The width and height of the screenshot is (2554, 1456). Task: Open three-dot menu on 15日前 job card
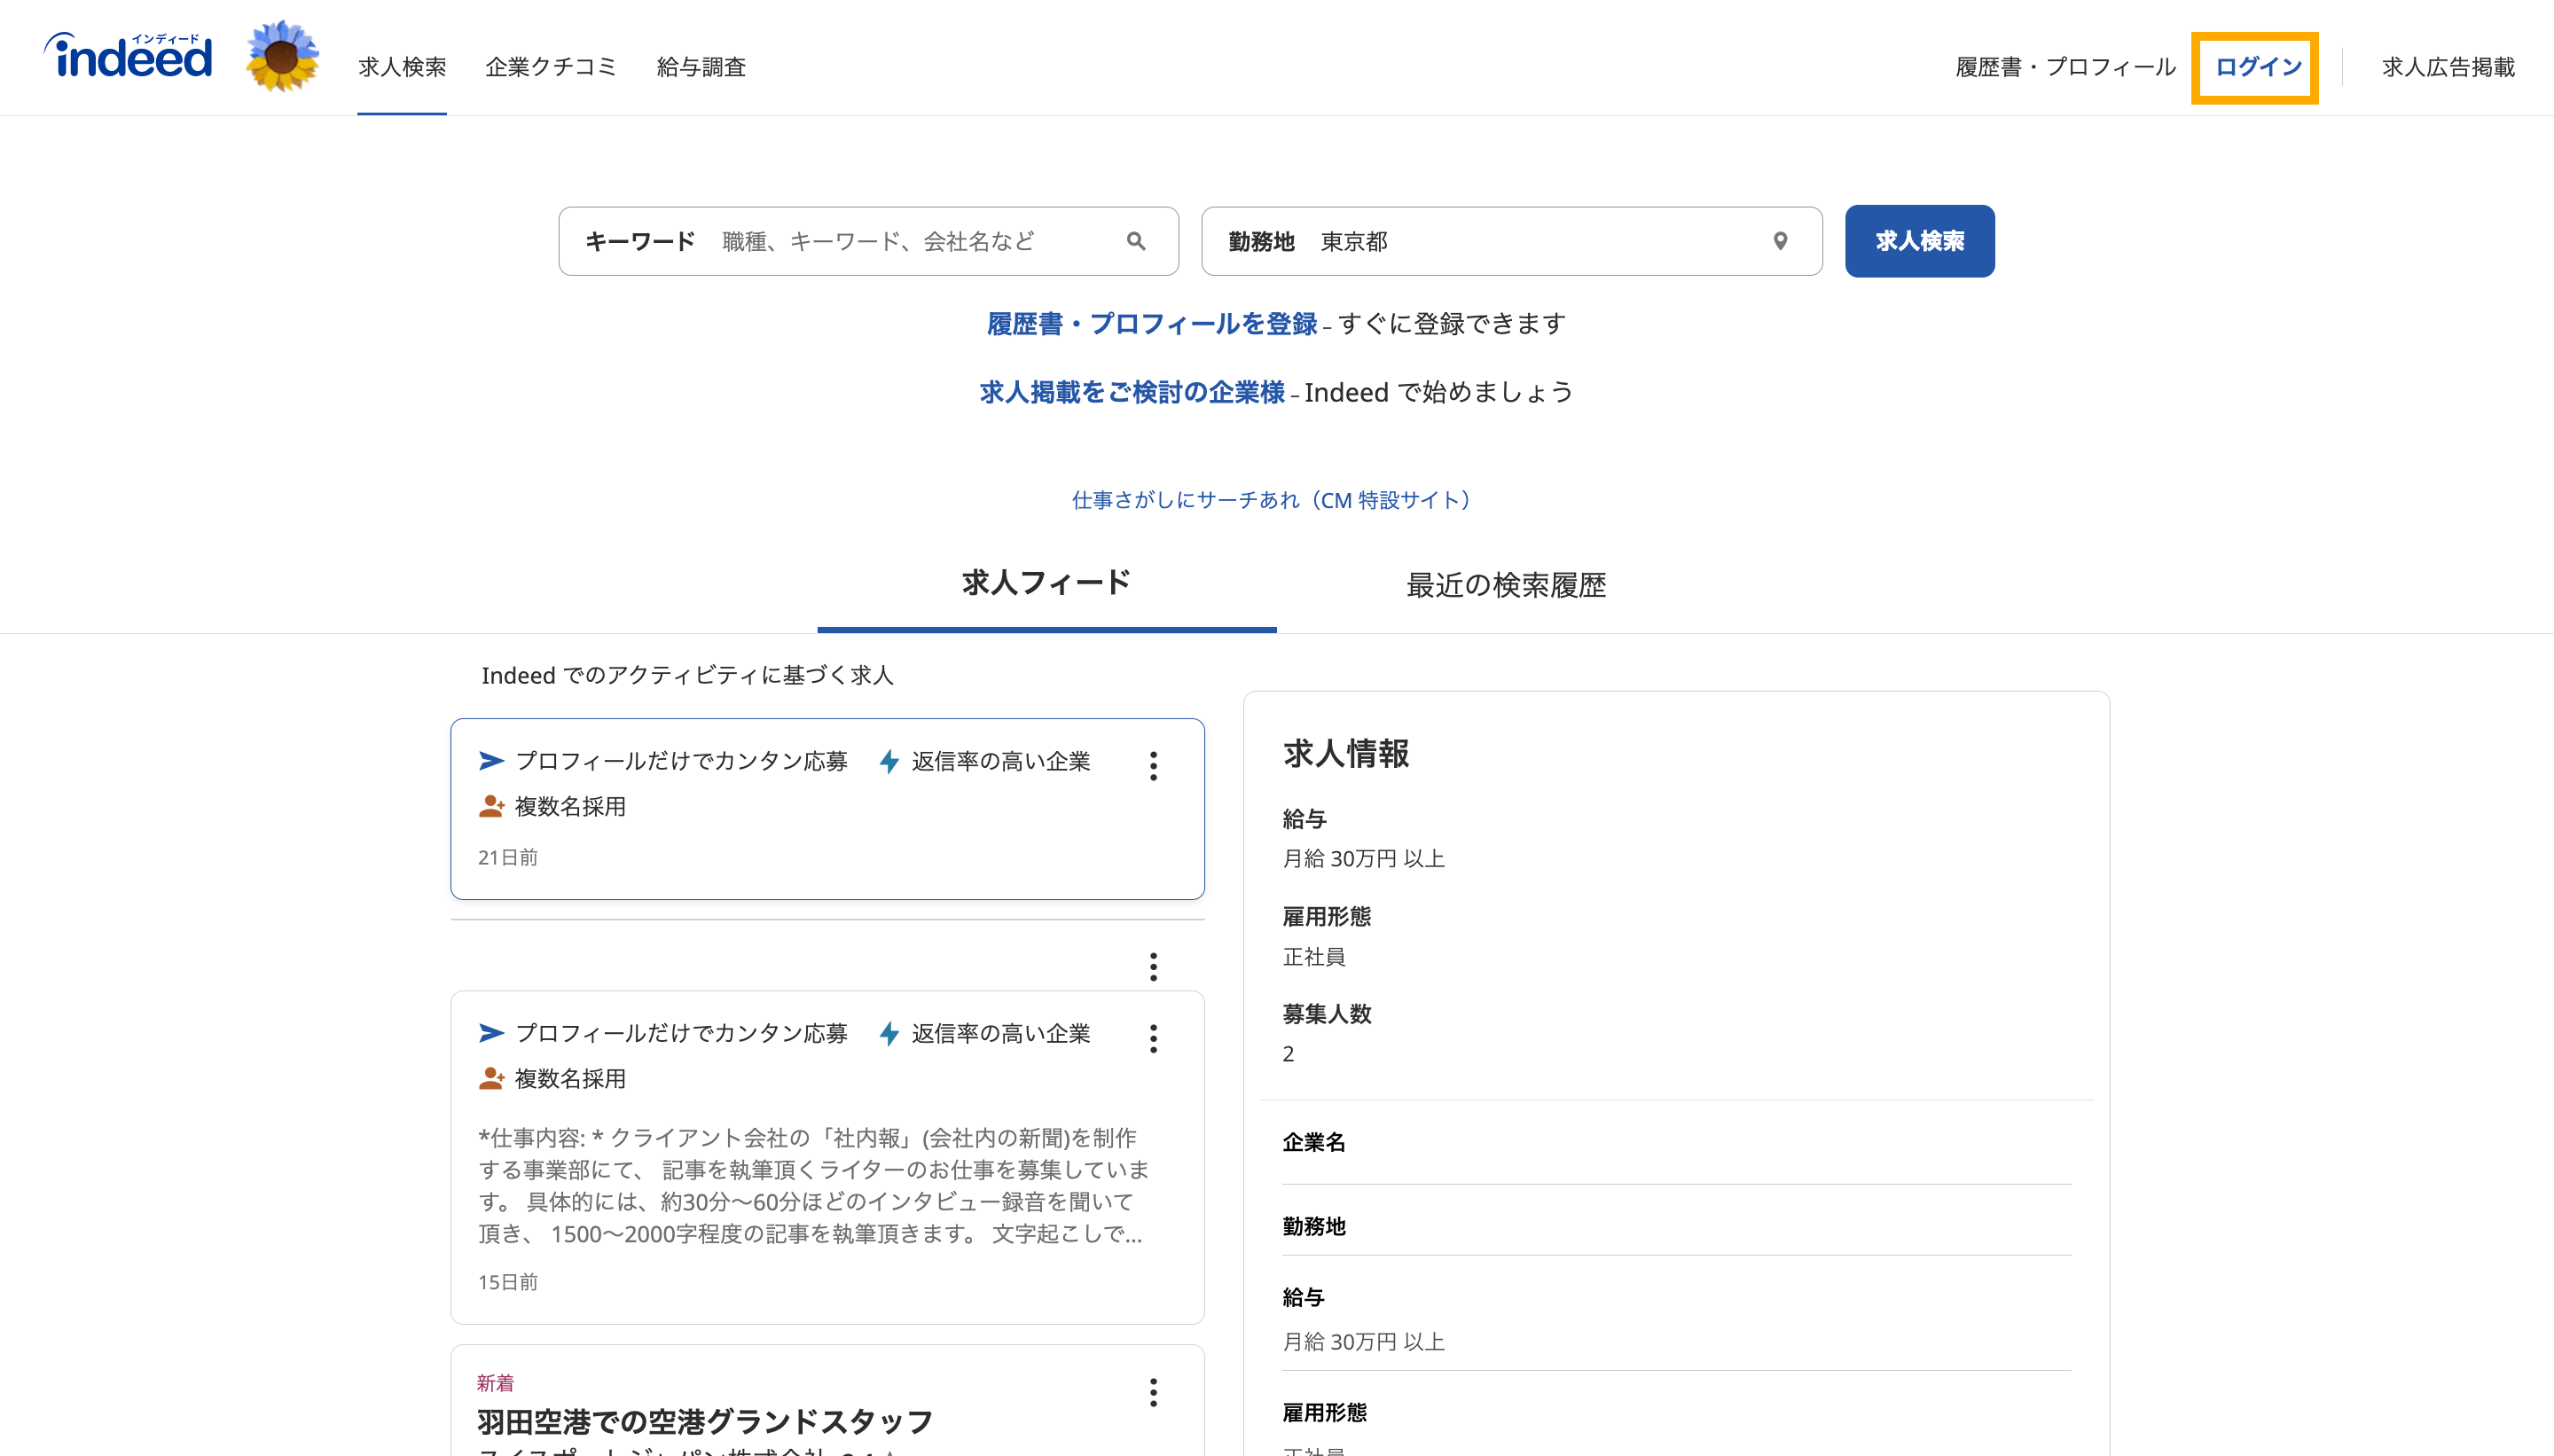pos(1153,1038)
